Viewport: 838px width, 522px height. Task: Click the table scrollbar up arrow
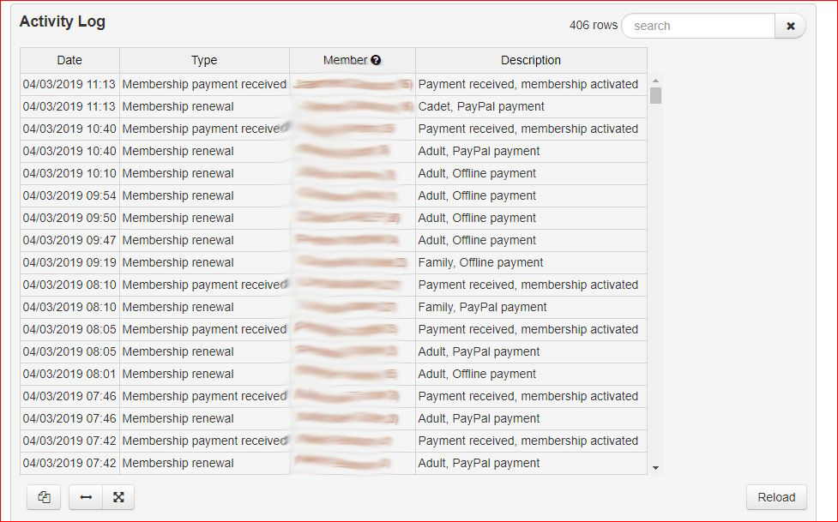point(655,80)
